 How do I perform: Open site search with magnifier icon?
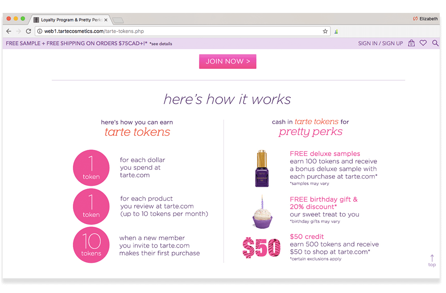(x=435, y=43)
